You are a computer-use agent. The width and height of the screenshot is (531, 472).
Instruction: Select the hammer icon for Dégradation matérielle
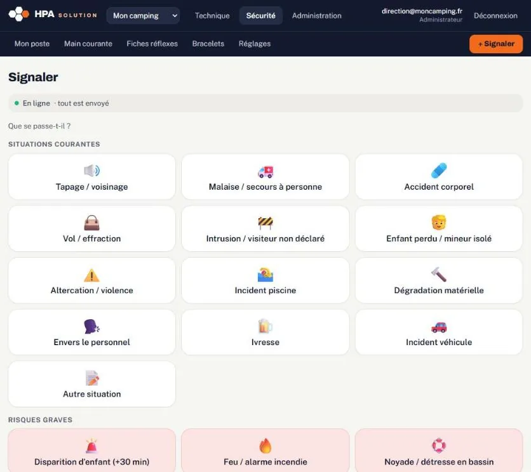pos(439,274)
